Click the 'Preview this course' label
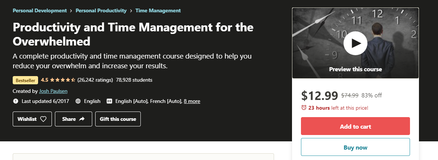The image size is (438, 160). click(355, 69)
